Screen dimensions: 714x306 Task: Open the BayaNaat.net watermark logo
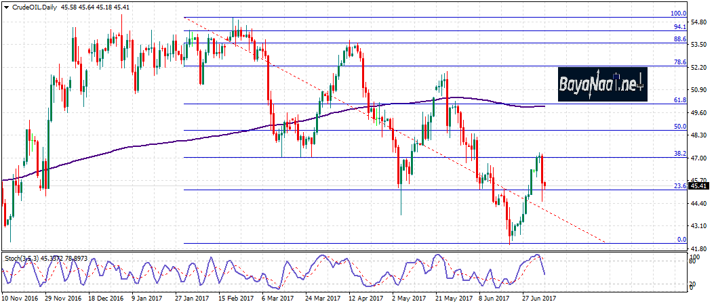pyautogui.click(x=602, y=85)
